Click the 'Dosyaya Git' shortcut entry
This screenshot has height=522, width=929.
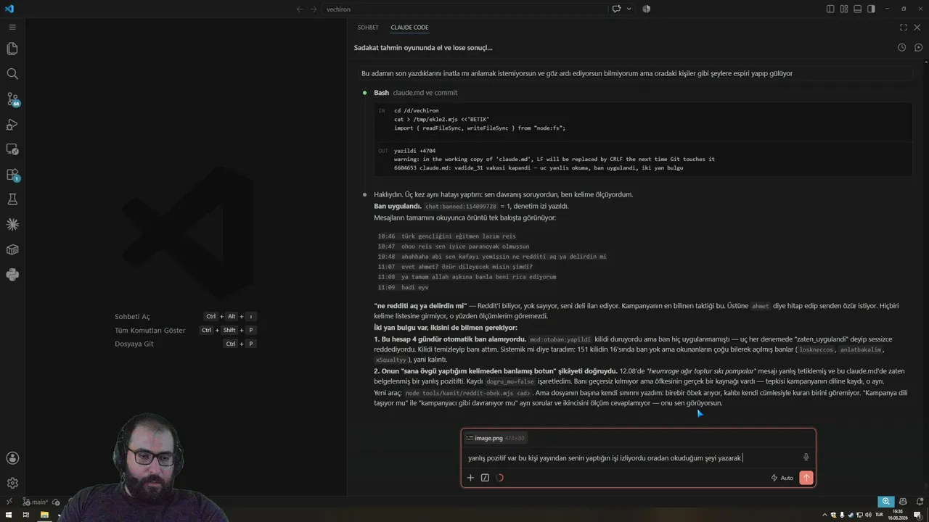point(185,344)
